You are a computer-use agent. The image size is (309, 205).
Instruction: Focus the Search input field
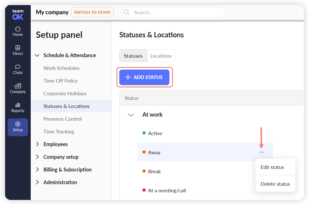(173, 12)
